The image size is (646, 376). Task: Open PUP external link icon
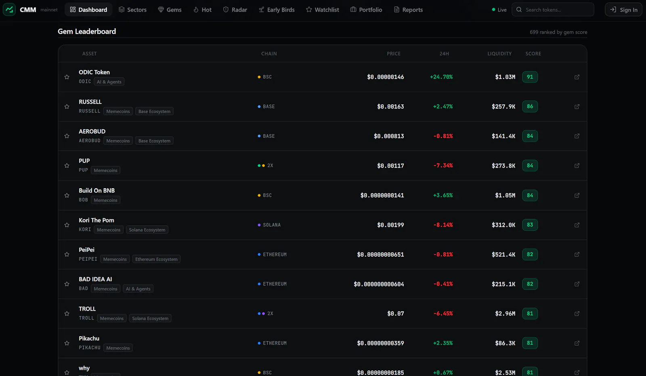point(577,166)
